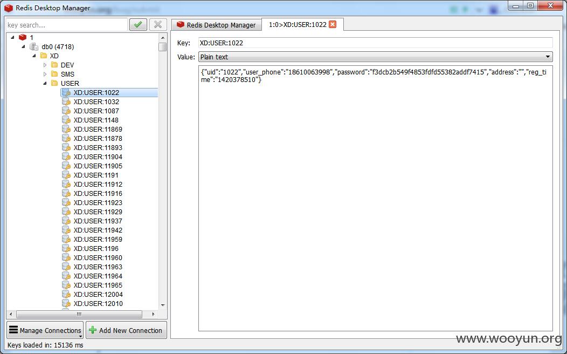Open Manage Connections dropdown arrow

point(80,336)
